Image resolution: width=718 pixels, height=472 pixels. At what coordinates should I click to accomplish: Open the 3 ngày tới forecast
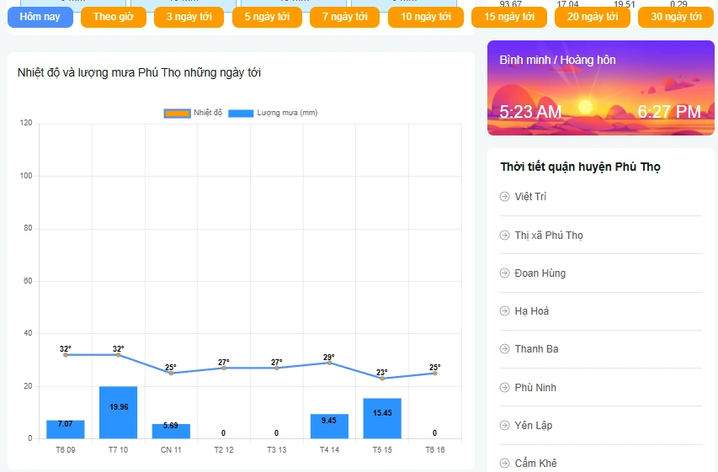189,17
